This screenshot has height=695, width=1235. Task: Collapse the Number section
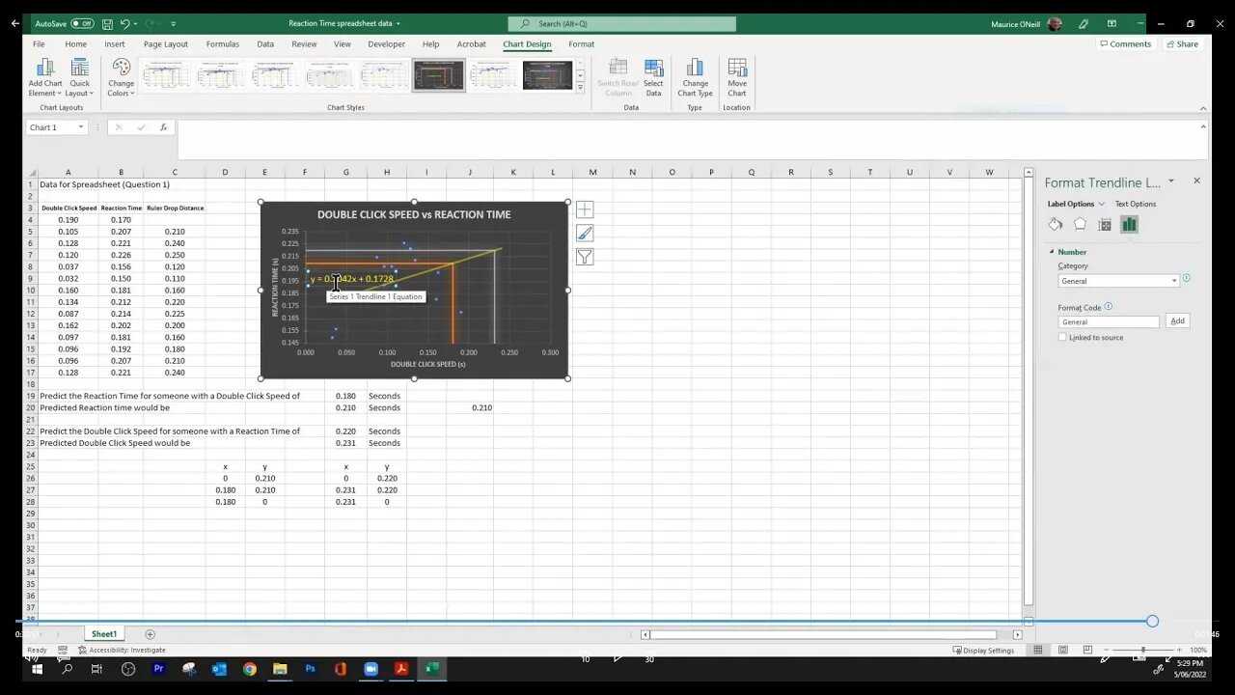point(1053,252)
